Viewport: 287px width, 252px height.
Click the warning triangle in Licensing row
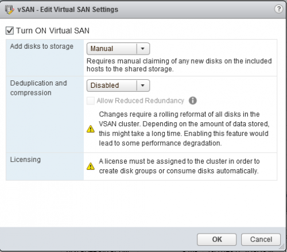point(91,166)
